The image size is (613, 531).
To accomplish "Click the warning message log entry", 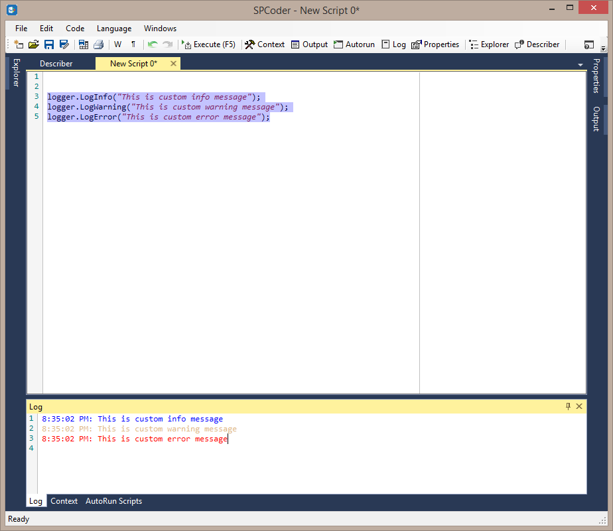I will (139, 429).
